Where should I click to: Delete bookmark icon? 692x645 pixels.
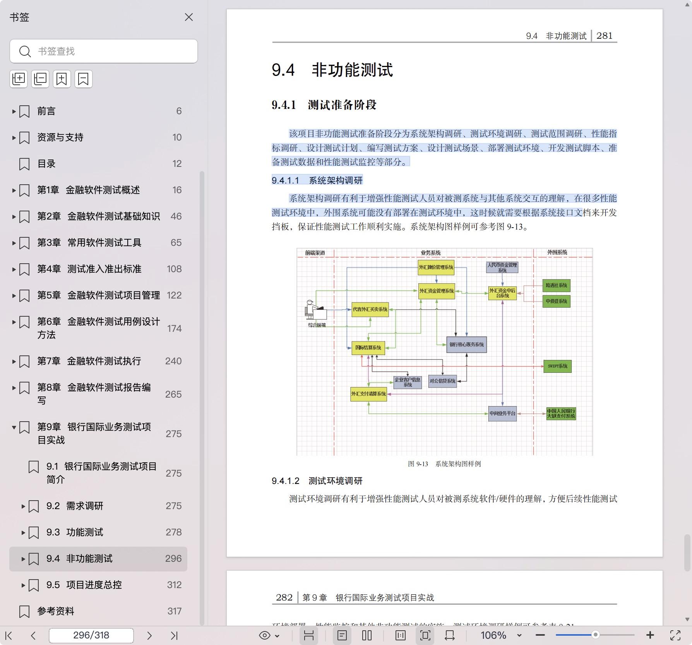tap(84, 79)
